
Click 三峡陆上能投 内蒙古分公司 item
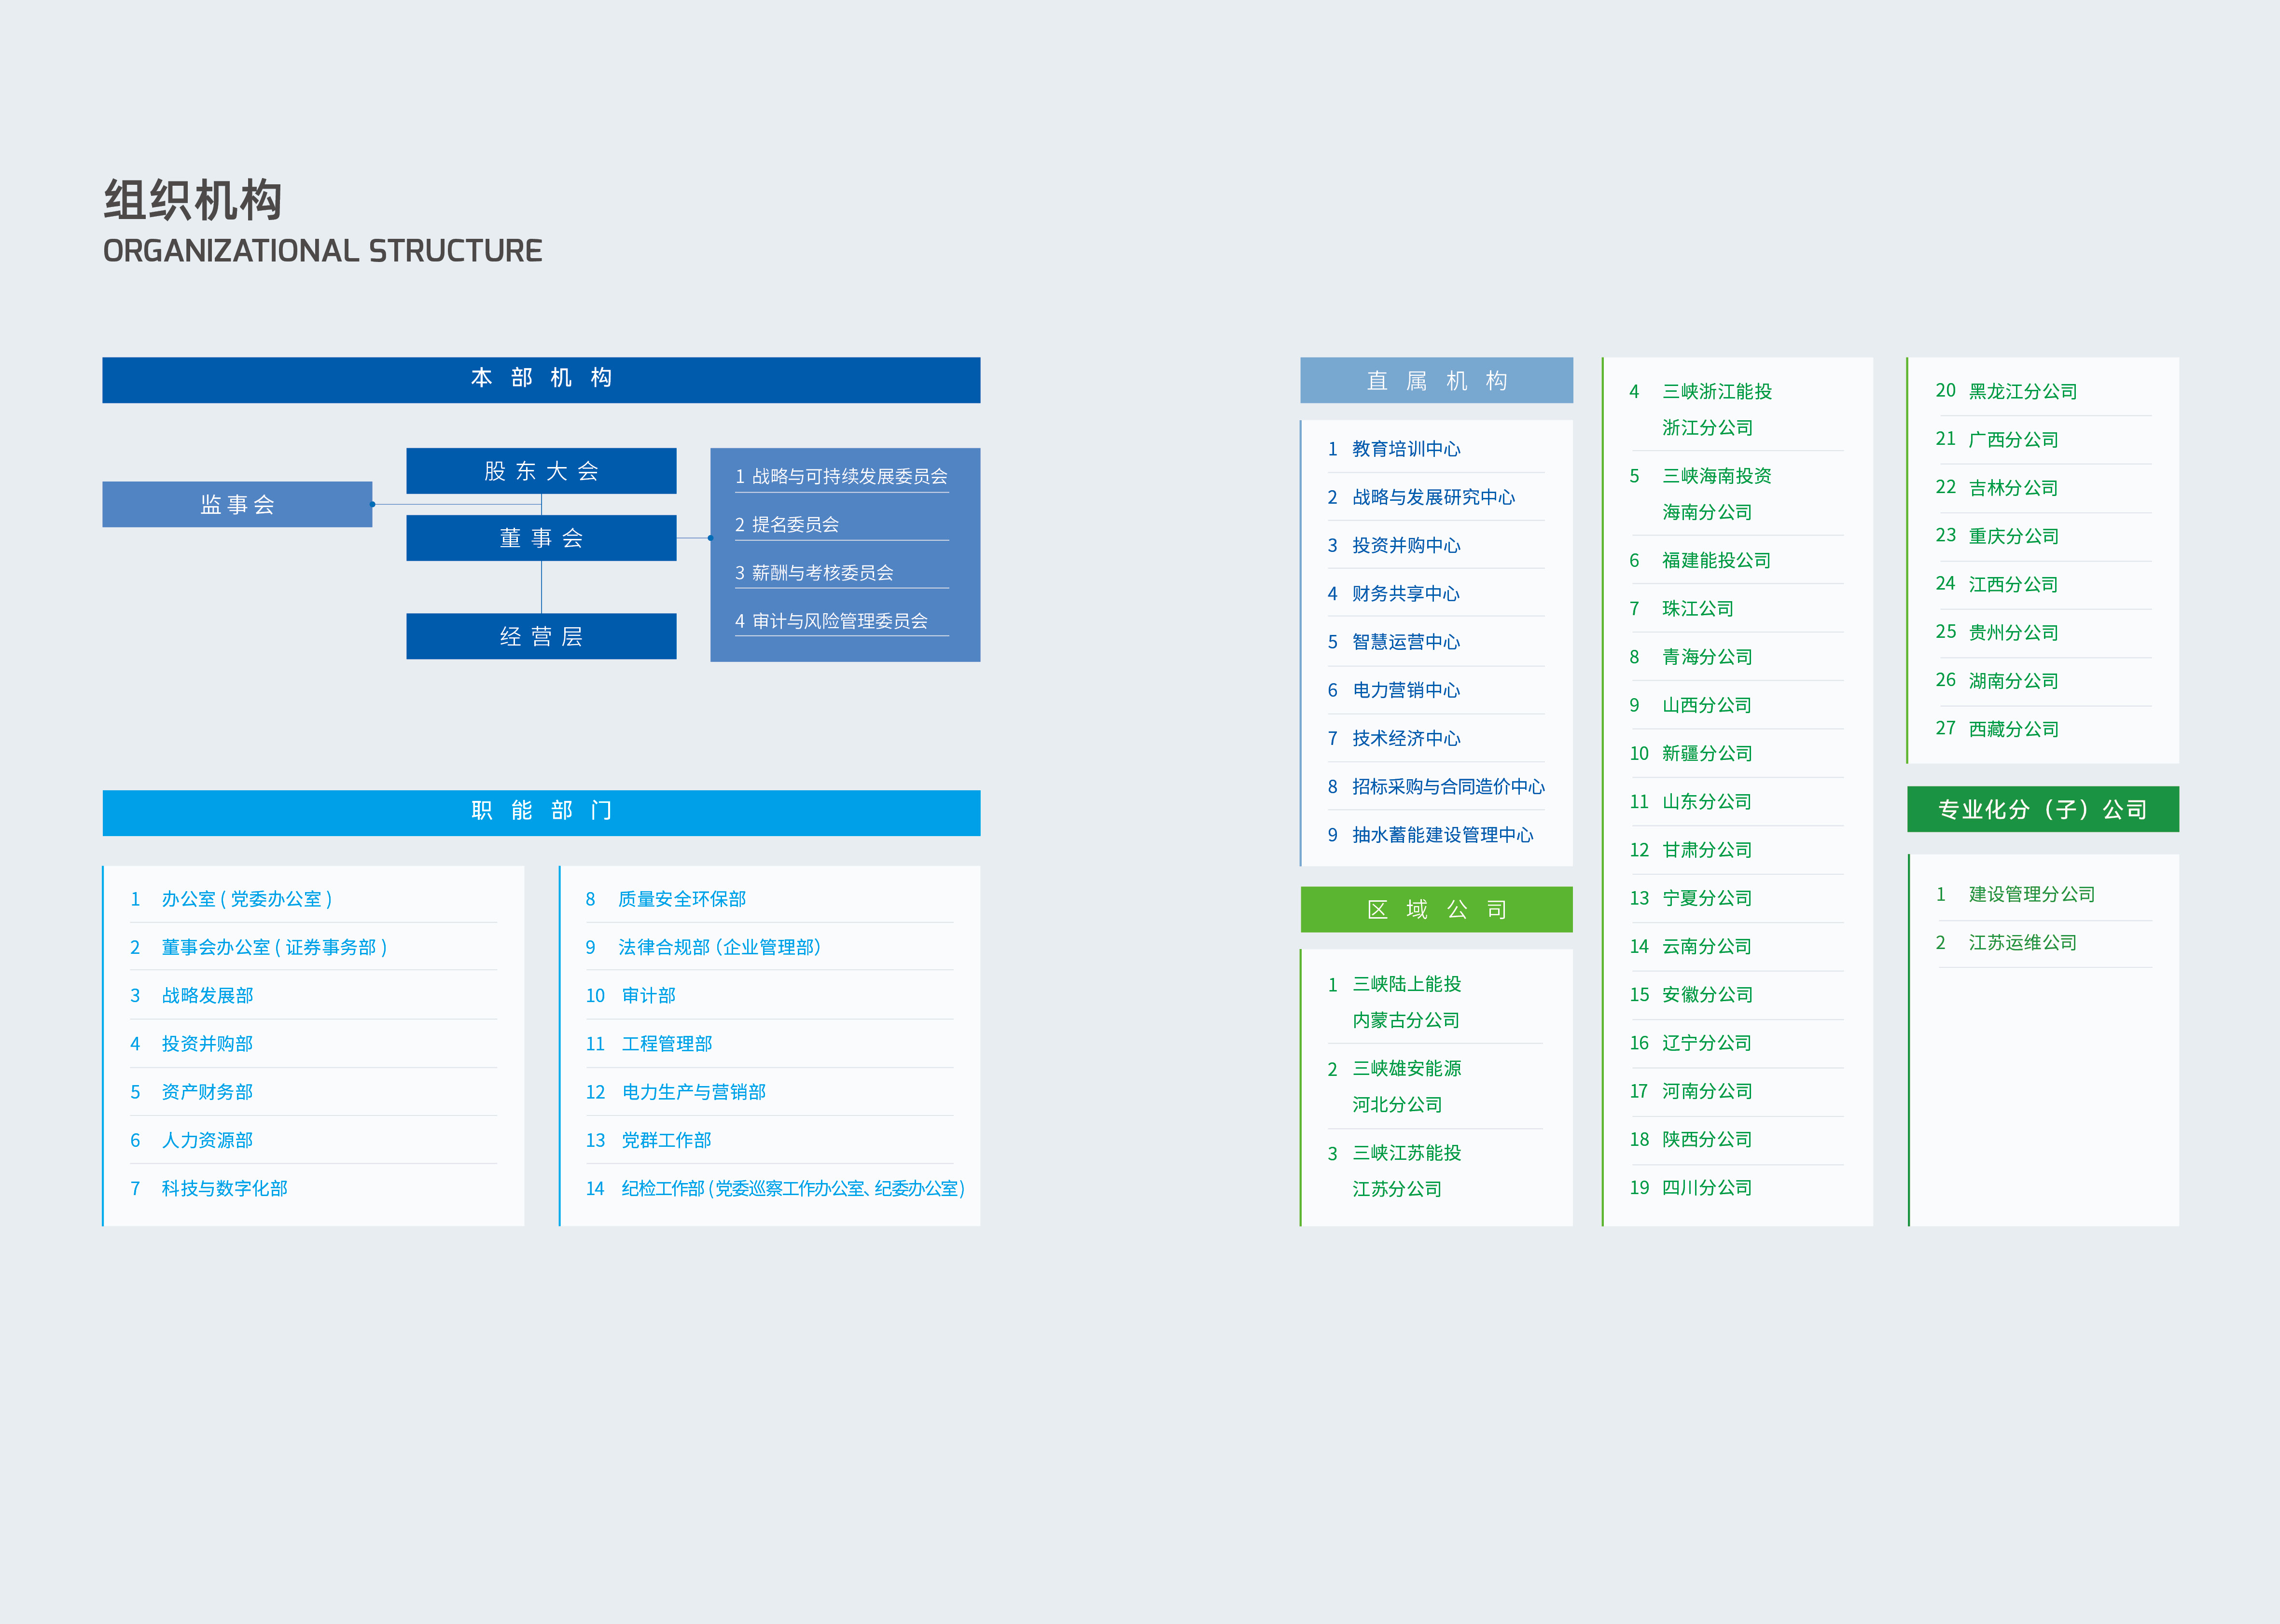click(x=1405, y=1002)
